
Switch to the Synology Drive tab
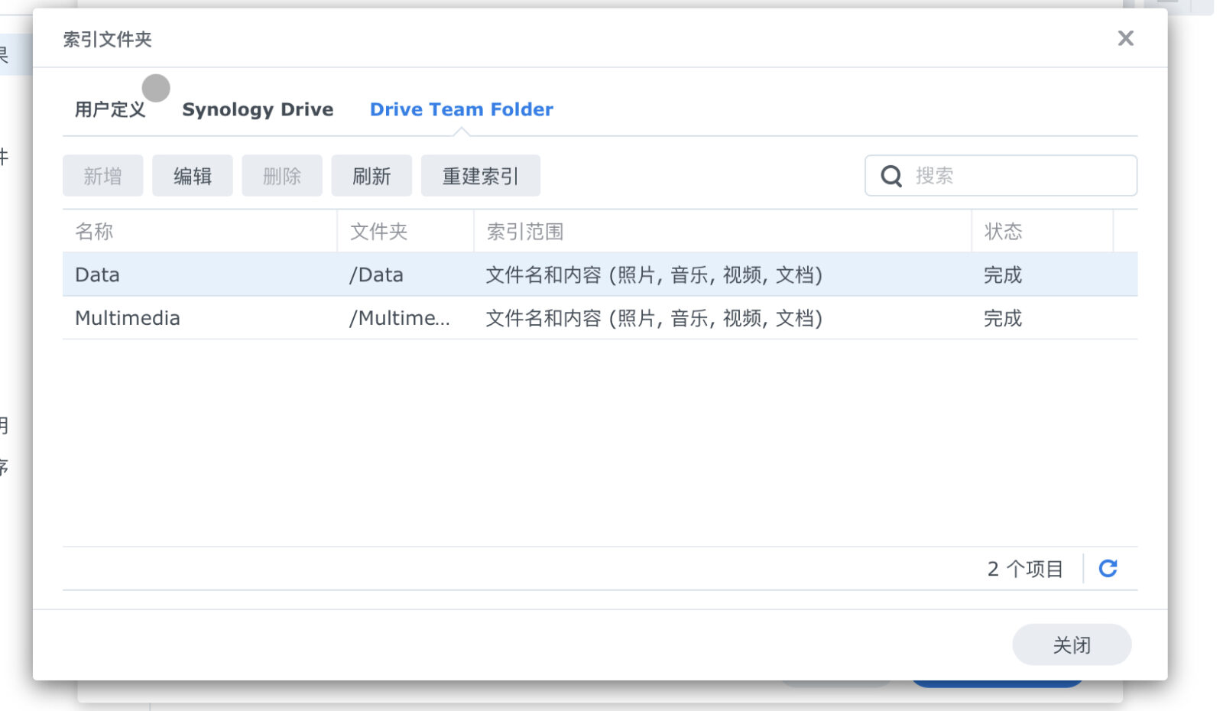[x=257, y=109]
